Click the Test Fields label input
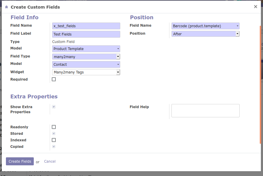This screenshot has width=263, height=176. coord(86,34)
